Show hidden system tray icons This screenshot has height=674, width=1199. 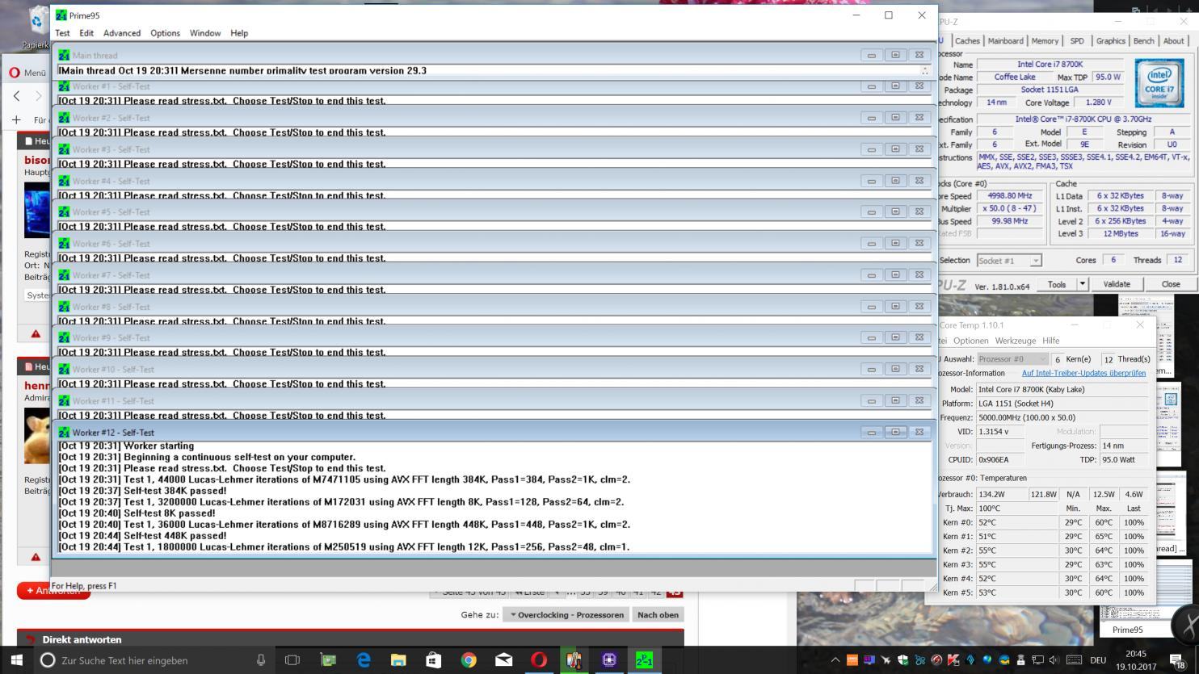pos(835,660)
